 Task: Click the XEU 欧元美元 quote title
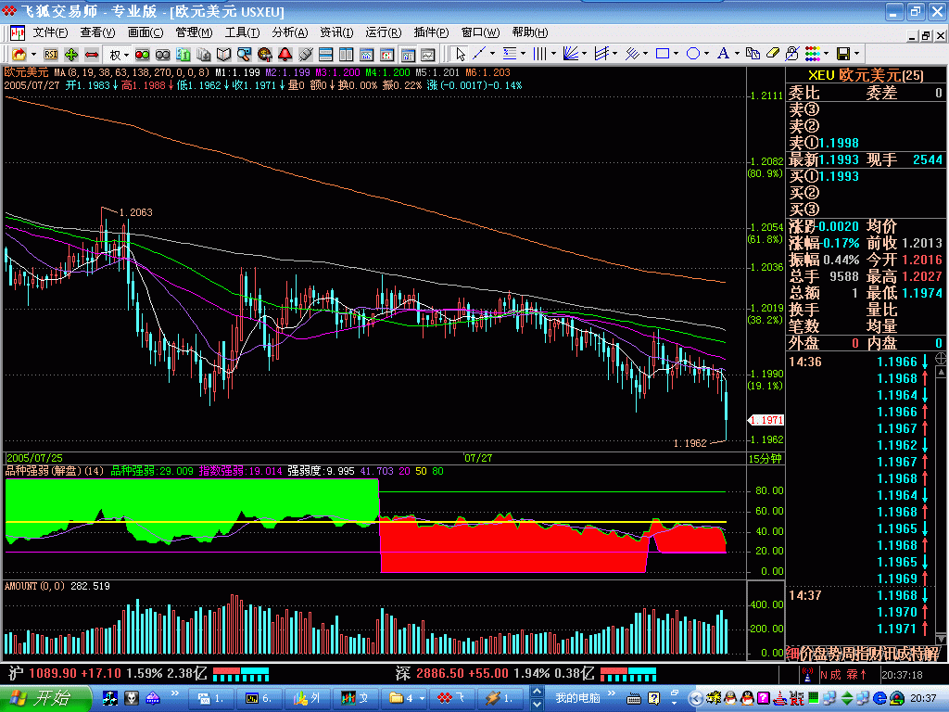pyautogui.click(x=866, y=76)
